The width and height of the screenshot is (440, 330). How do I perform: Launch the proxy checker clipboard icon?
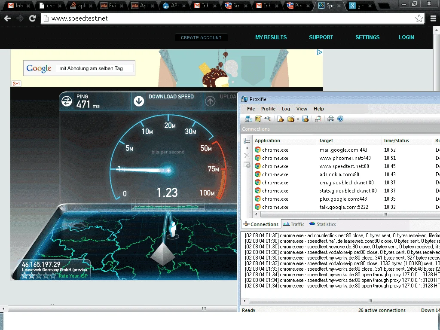pyautogui.click(x=318, y=119)
